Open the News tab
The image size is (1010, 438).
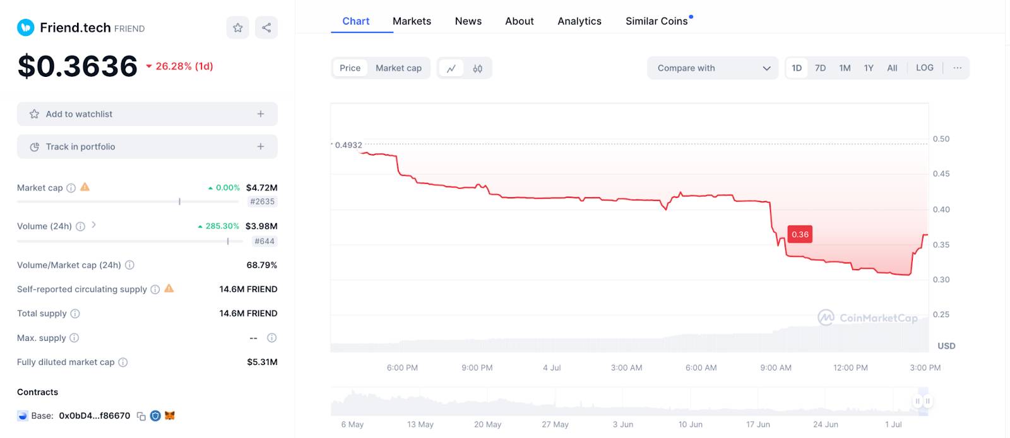coord(468,21)
